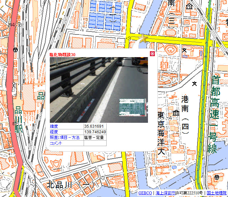Click the blue gridded facility block
Screen dimensions: 228x197
point(105,15)
